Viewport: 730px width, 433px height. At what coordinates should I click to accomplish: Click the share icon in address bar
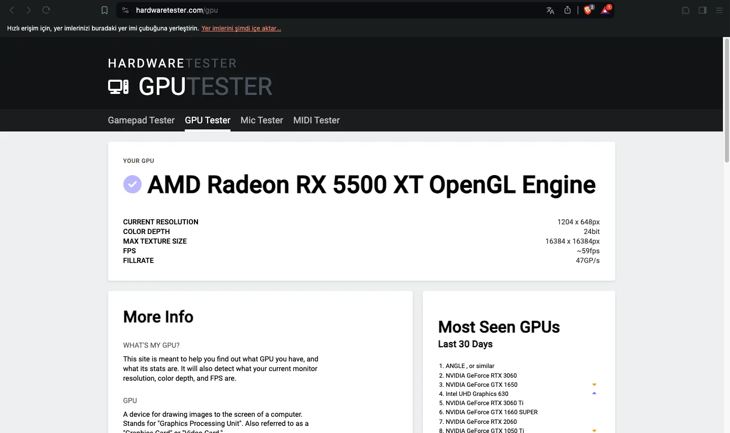568,10
